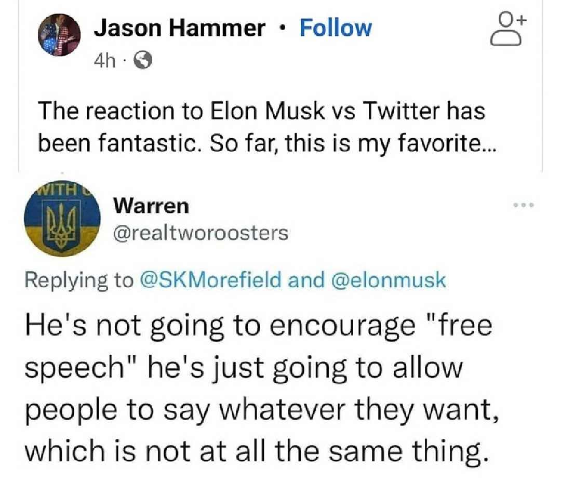
Task: Open the three-dot tweet options menu
Action: tap(524, 205)
